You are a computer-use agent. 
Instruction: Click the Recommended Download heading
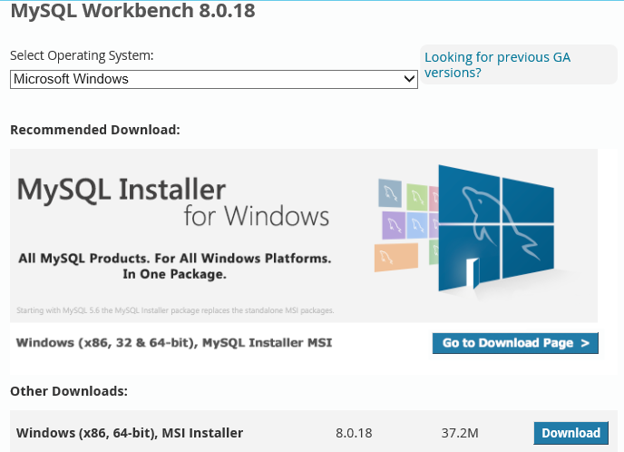(x=95, y=130)
